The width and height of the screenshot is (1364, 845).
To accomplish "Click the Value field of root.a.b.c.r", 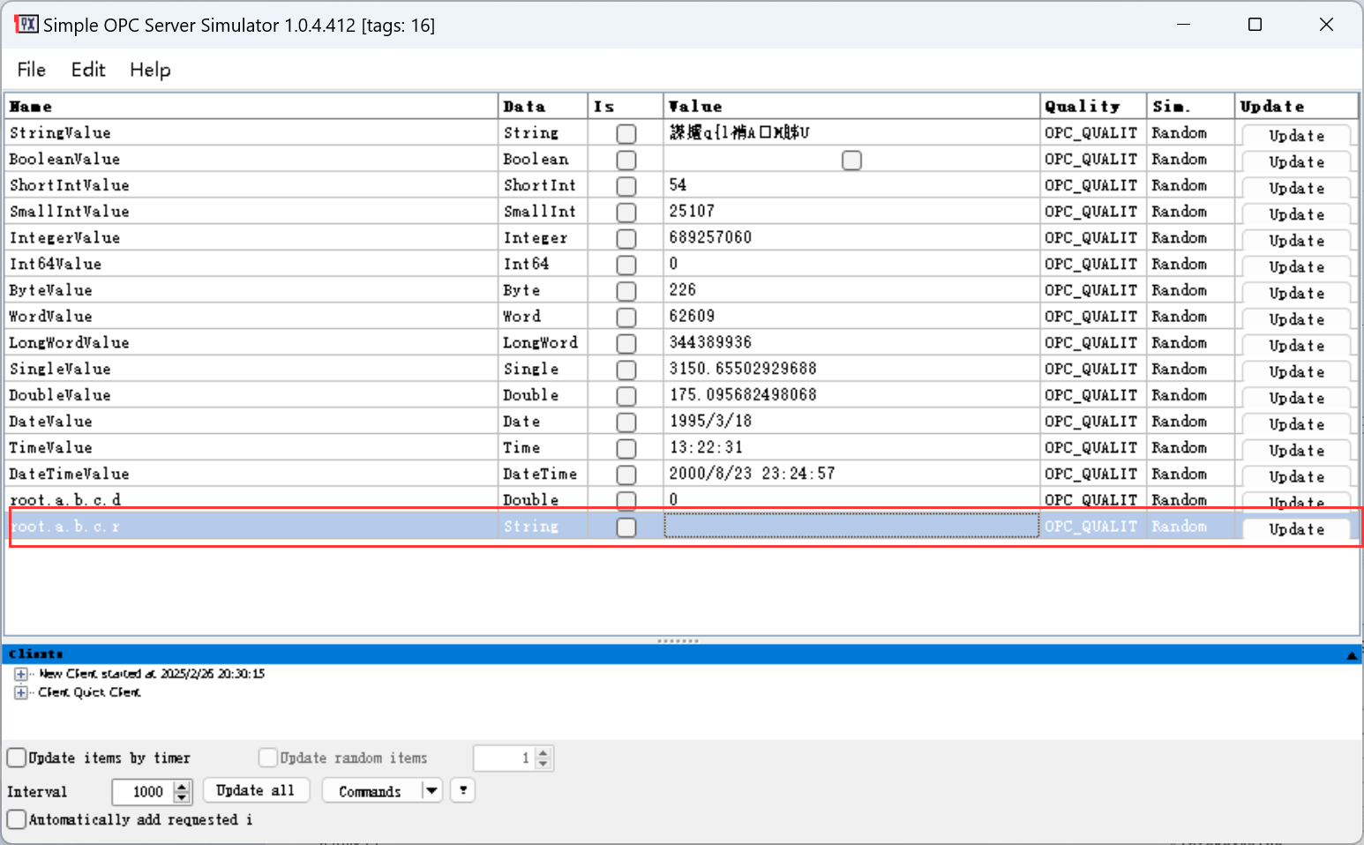I will click(x=851, y=527).
